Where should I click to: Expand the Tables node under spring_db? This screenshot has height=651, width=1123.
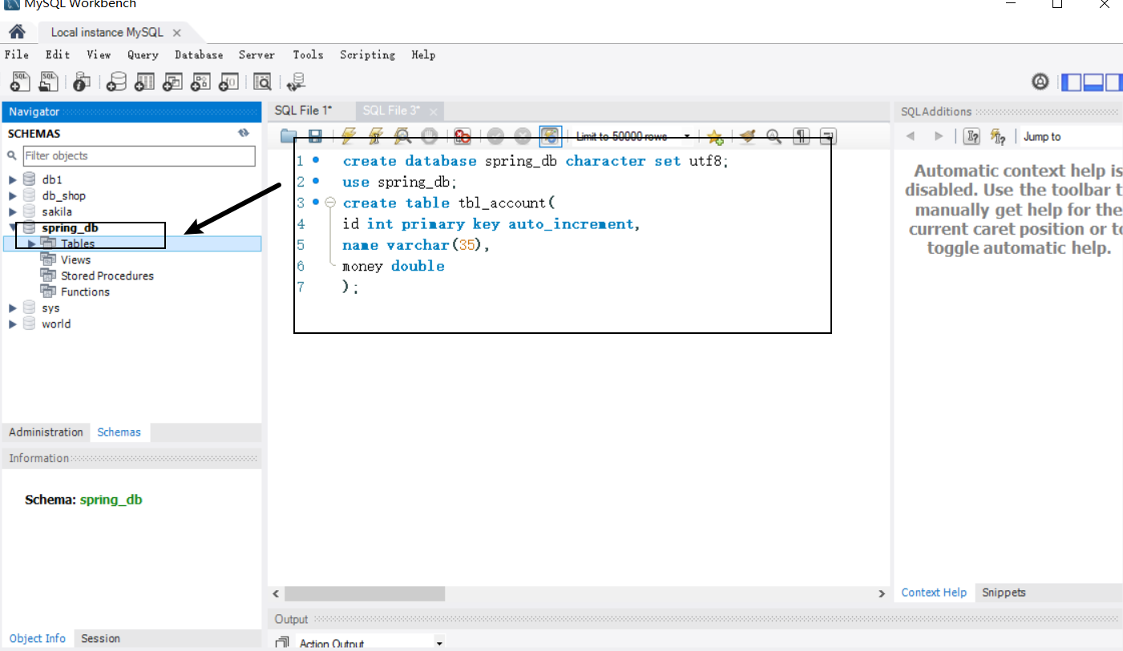[x=32, y=243]
